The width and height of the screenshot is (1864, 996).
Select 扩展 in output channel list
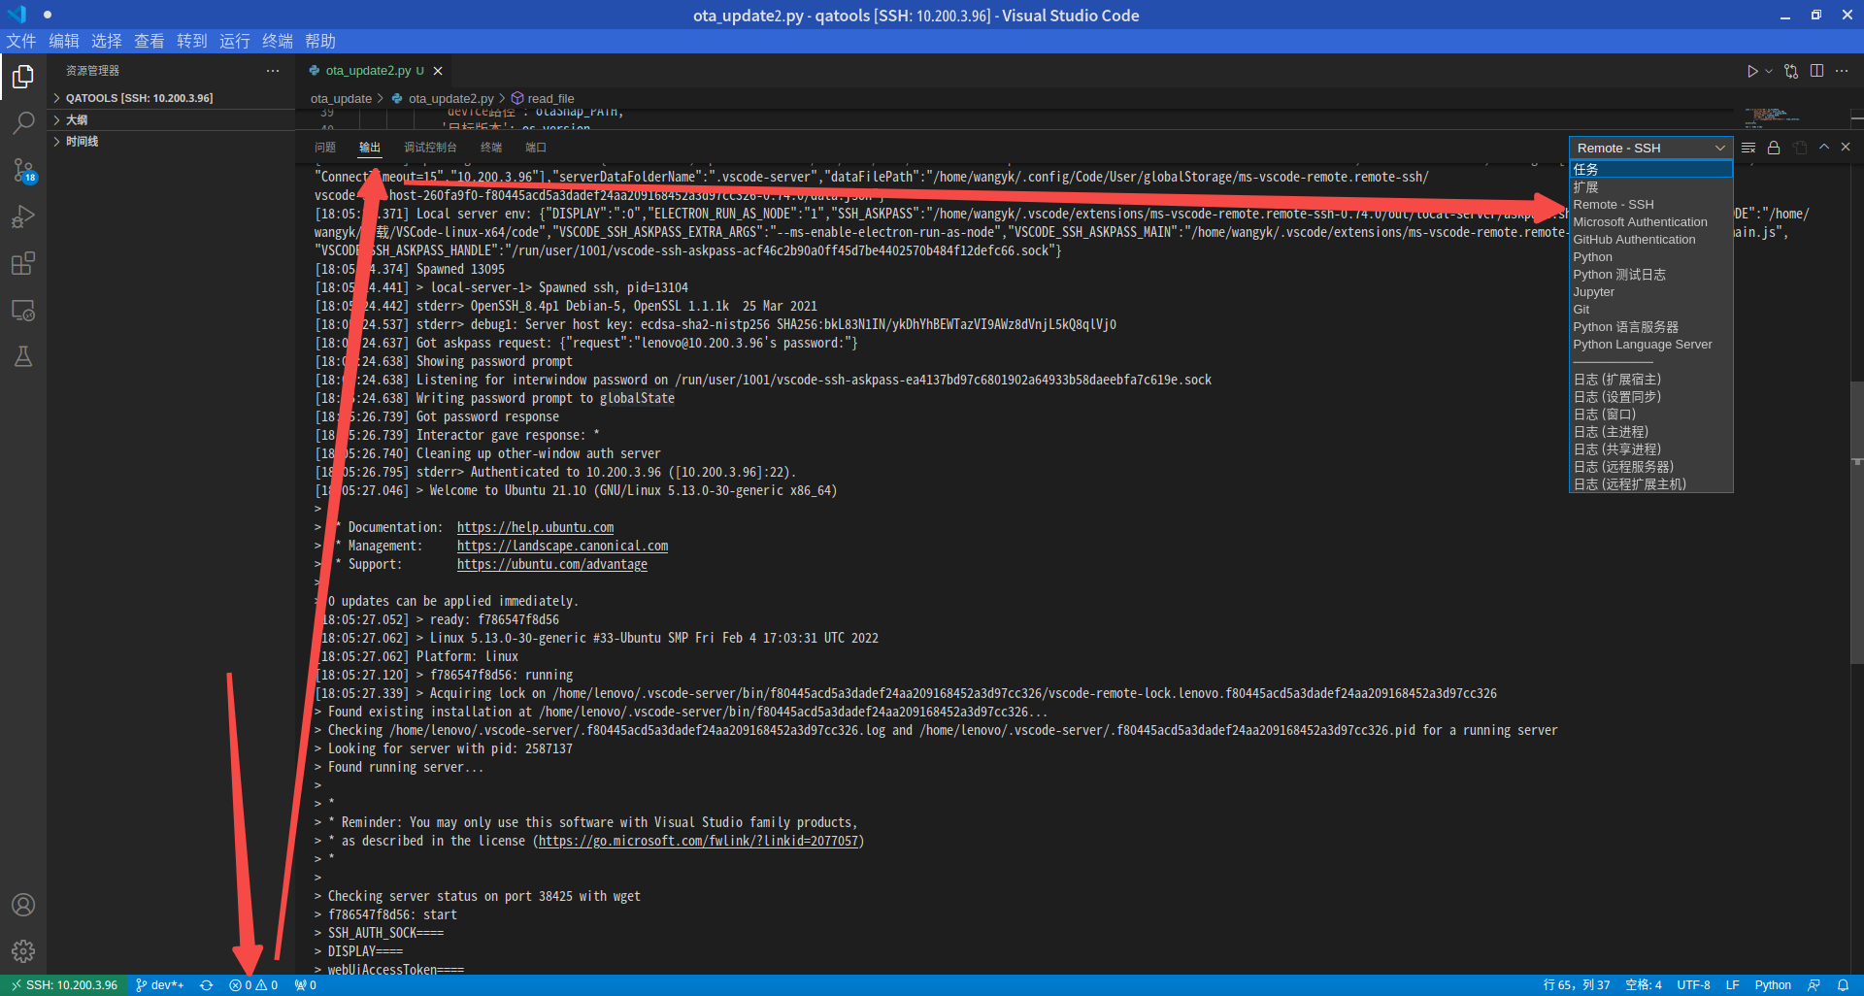click(x=1650, y=187)
